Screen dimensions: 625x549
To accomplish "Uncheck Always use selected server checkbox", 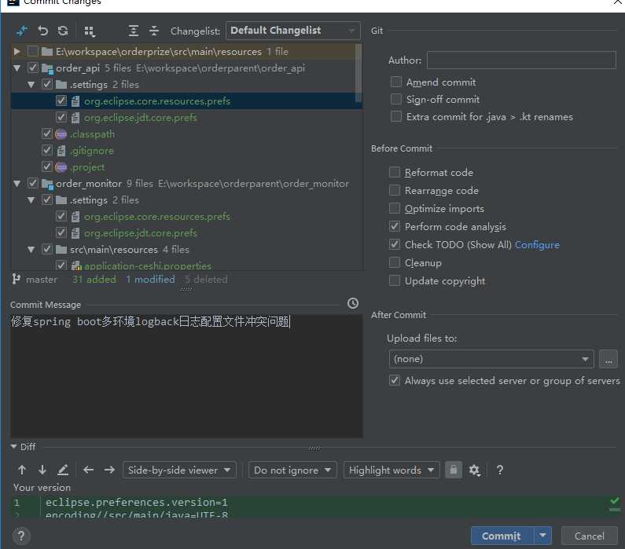I will coord(394,381).
